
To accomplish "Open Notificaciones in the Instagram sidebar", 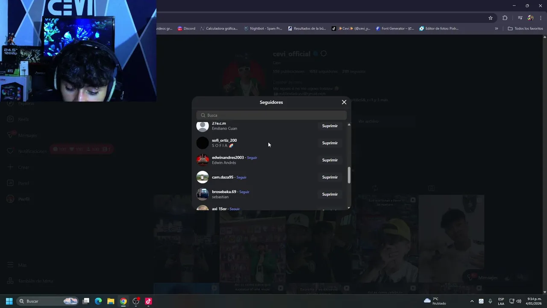I will pos(27,151).
